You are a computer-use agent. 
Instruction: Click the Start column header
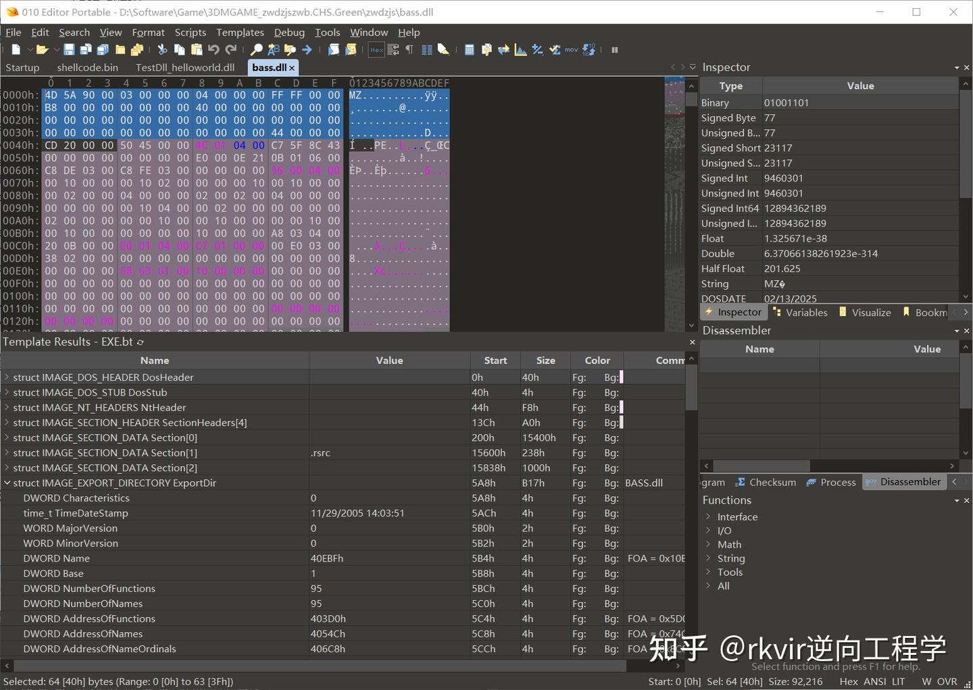[x=495, y=361]
